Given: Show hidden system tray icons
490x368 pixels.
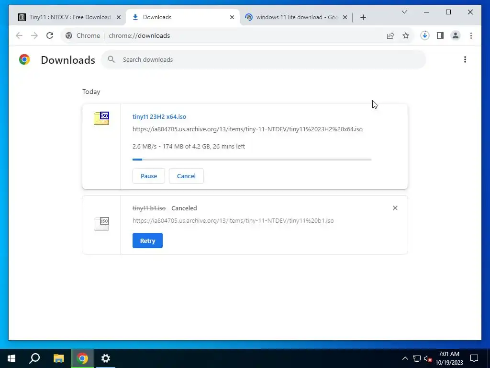Looking at the screenshot, I should pos(405,358).
